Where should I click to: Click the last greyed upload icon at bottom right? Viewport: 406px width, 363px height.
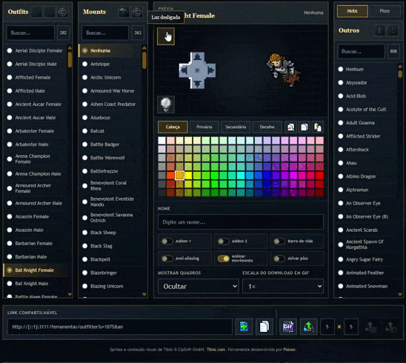click(x=391, y=327)
